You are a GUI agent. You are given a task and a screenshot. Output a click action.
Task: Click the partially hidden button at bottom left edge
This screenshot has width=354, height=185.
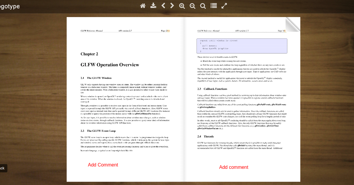(x=3, y=168)
